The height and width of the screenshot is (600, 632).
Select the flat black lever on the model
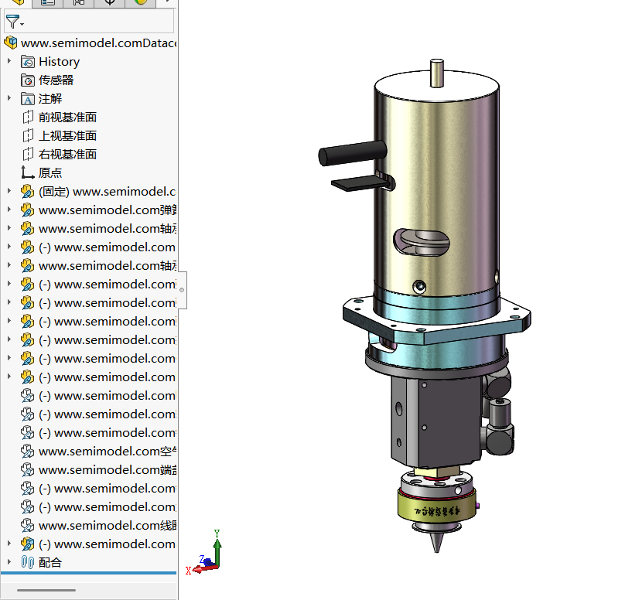(x=360, y=183)
